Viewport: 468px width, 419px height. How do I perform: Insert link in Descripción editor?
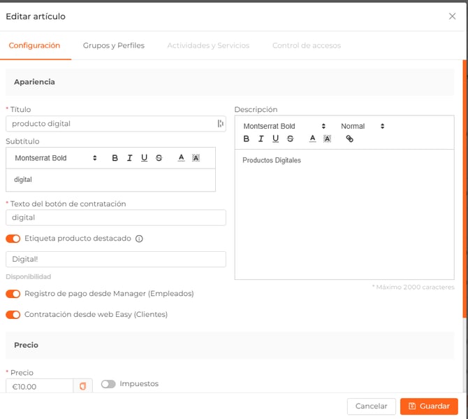point(350,139)
